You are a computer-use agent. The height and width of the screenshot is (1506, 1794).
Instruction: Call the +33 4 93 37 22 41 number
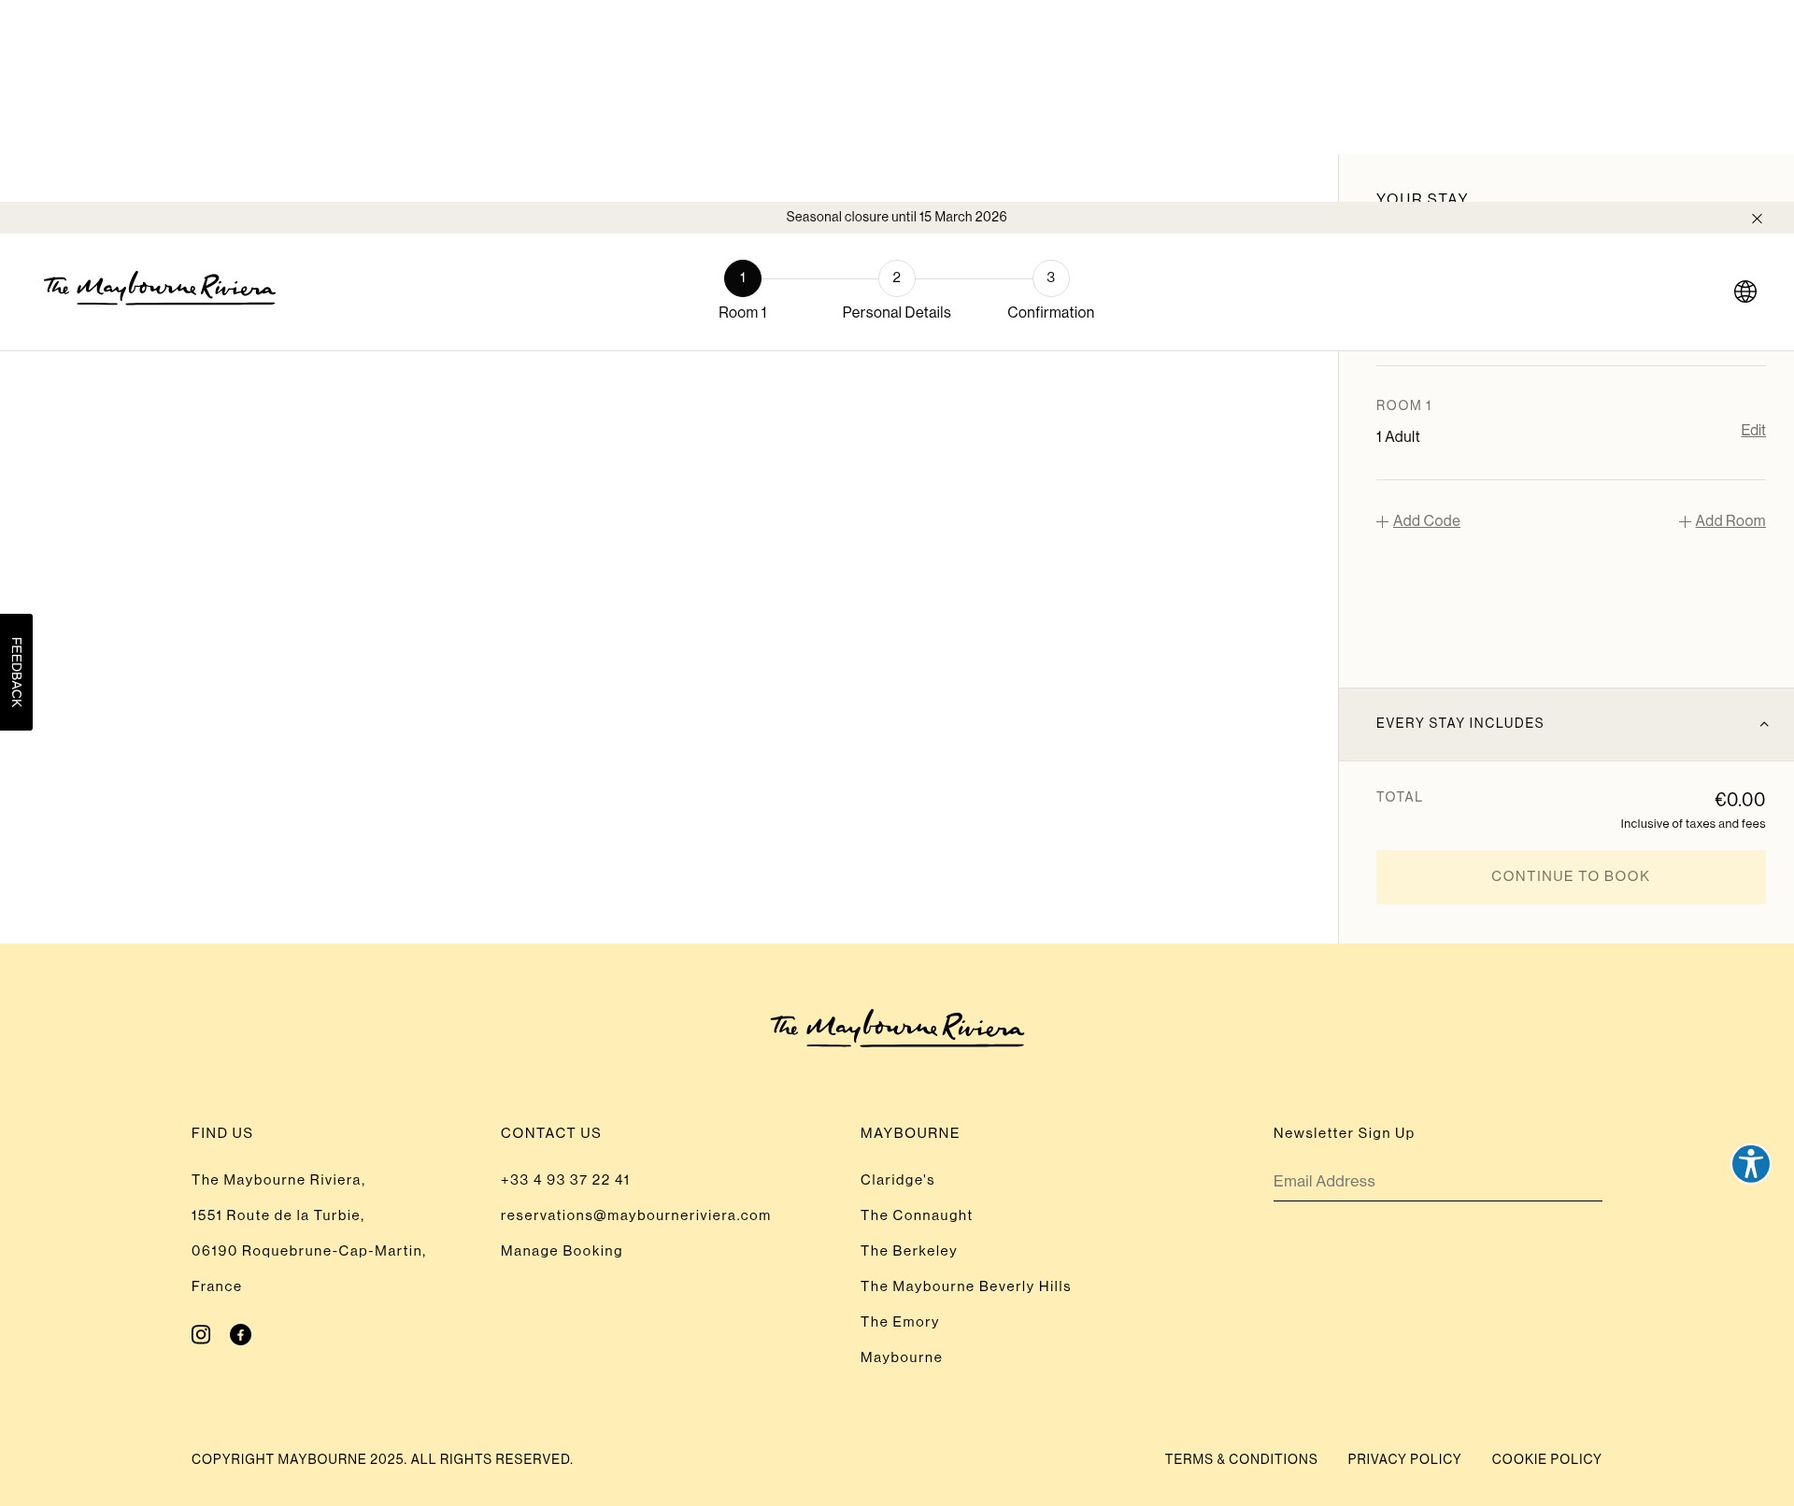pyautogui.click(x=565, y=1180)
